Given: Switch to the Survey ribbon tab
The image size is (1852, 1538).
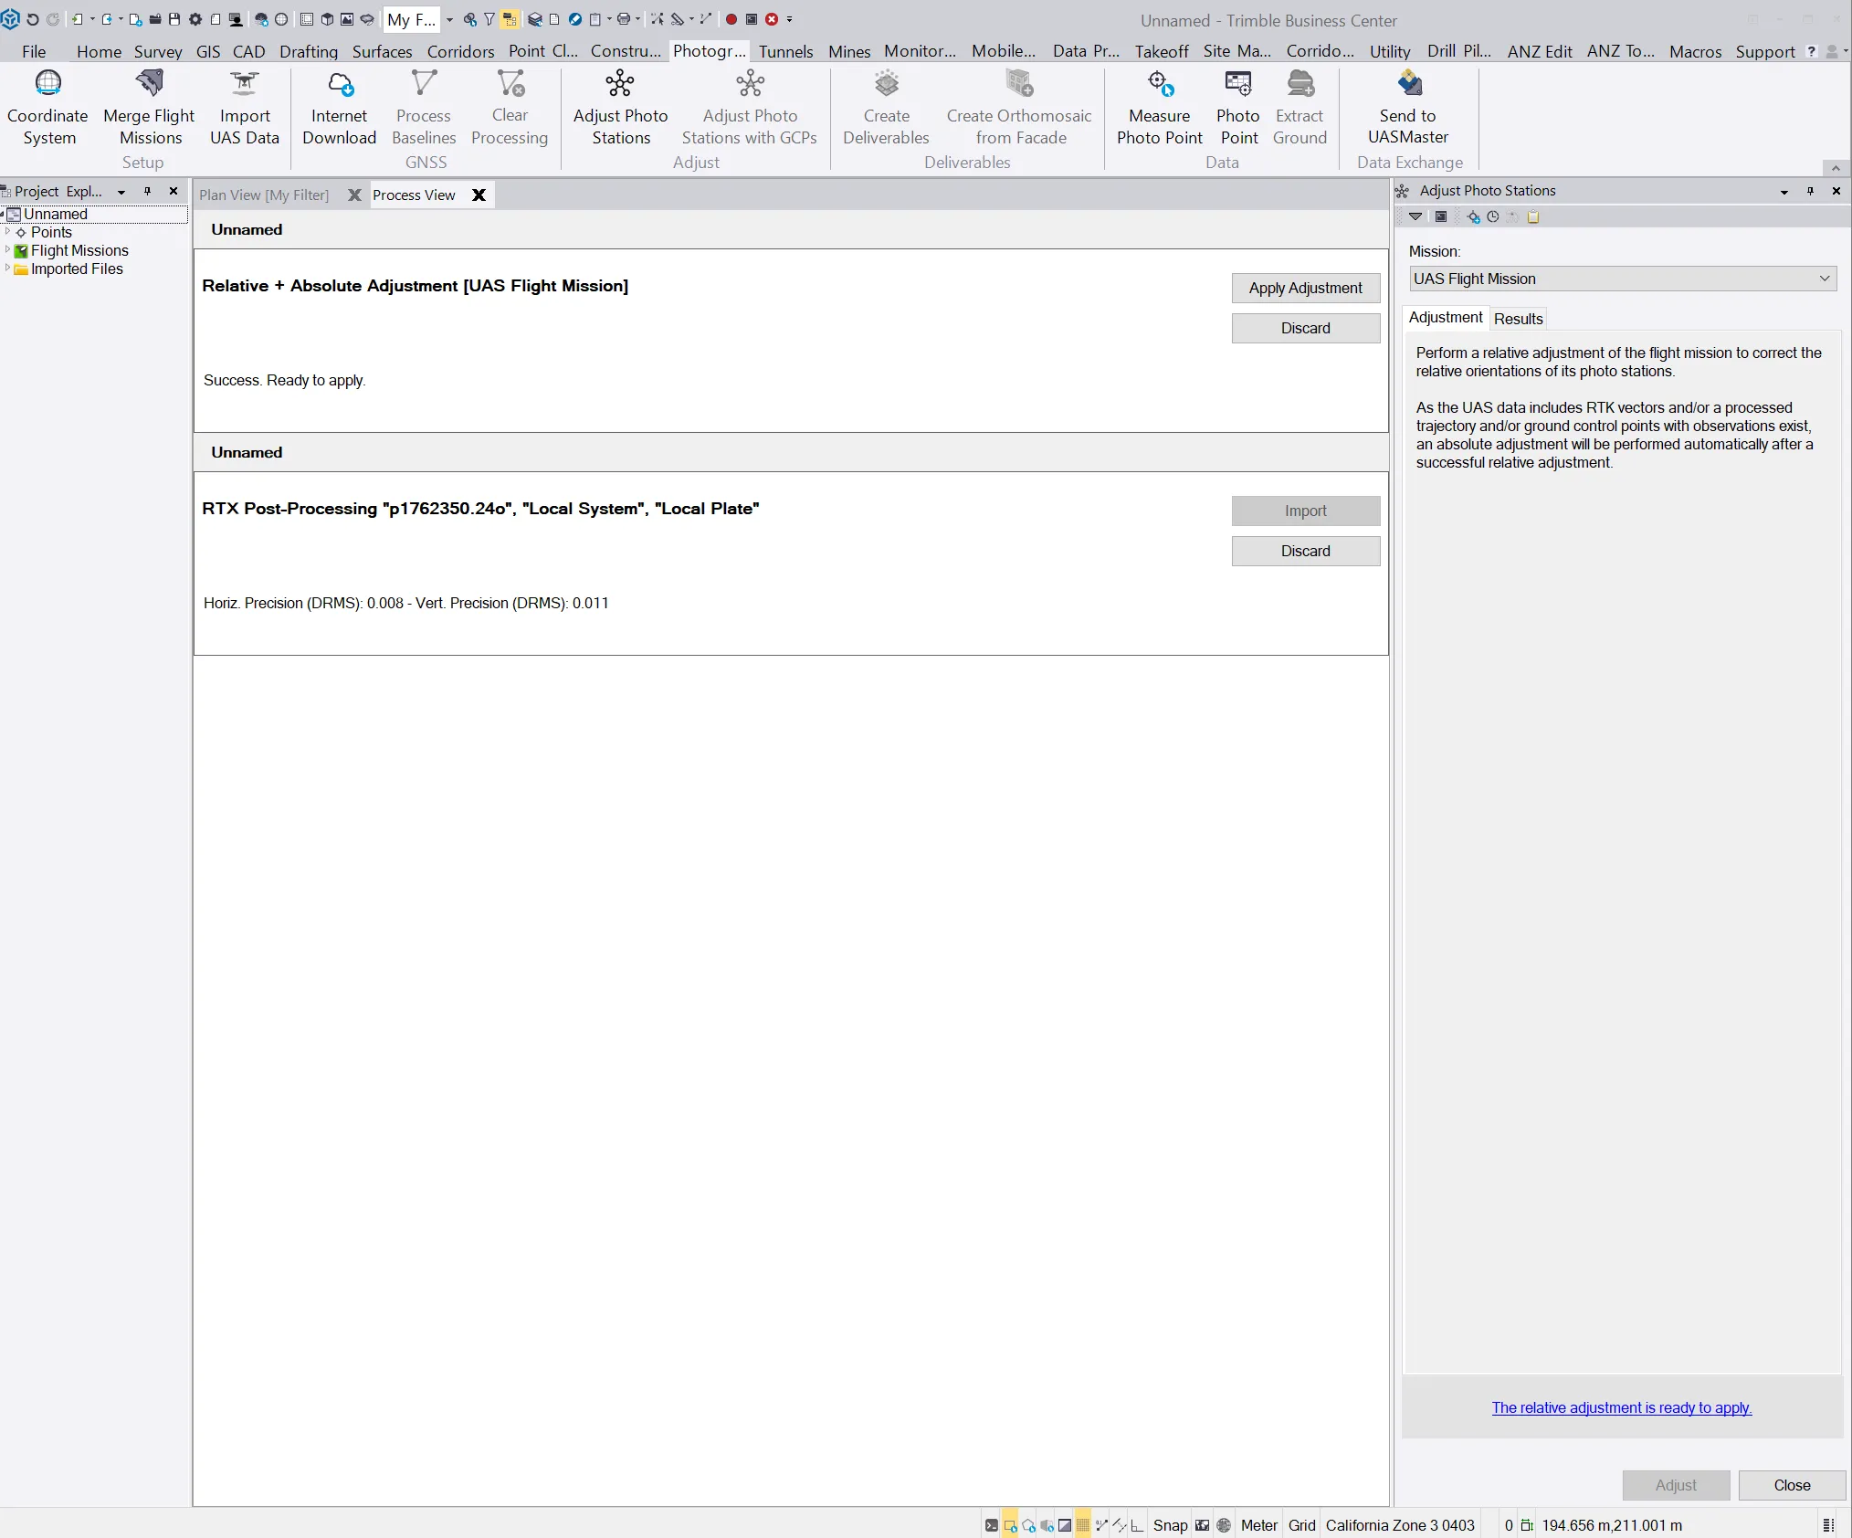Looking at the screenshot, I should (158, 52).
